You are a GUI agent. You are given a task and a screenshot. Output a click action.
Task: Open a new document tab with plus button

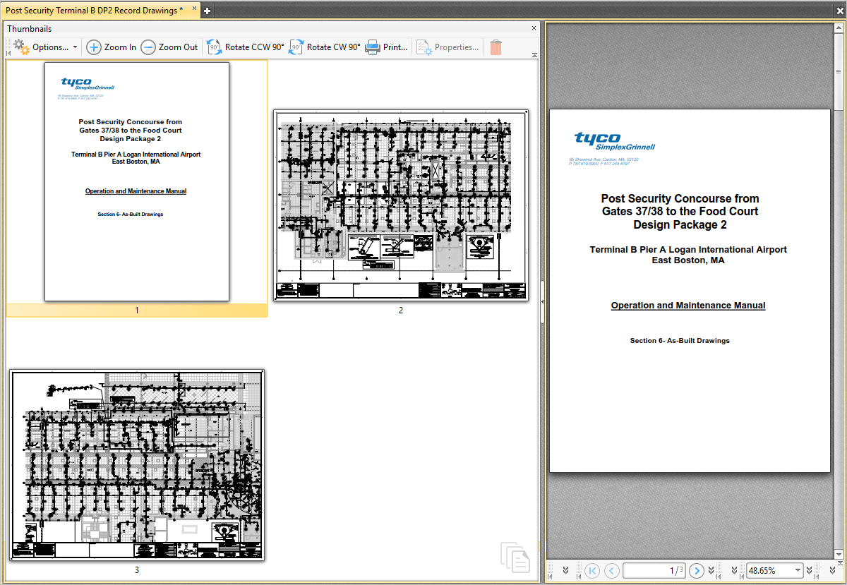[205, 10]
